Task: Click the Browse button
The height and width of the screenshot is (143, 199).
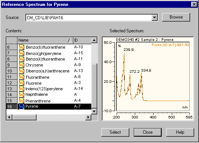Action: 176,17
